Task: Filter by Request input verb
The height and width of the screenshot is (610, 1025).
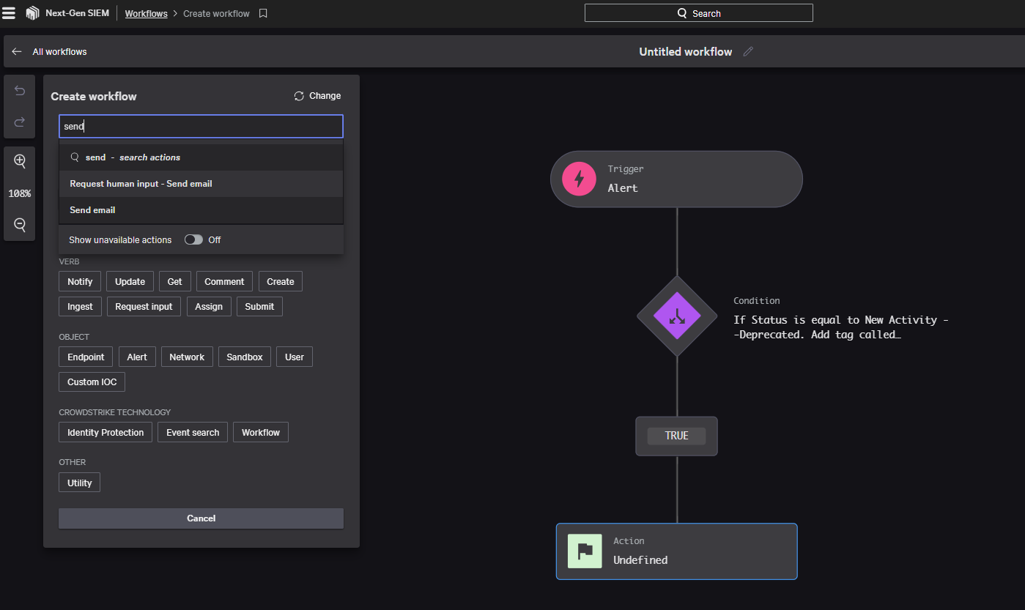Action: tap(144, 307)
